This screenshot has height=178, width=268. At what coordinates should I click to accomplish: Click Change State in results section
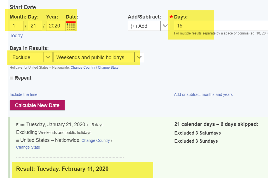pos(28,147)
